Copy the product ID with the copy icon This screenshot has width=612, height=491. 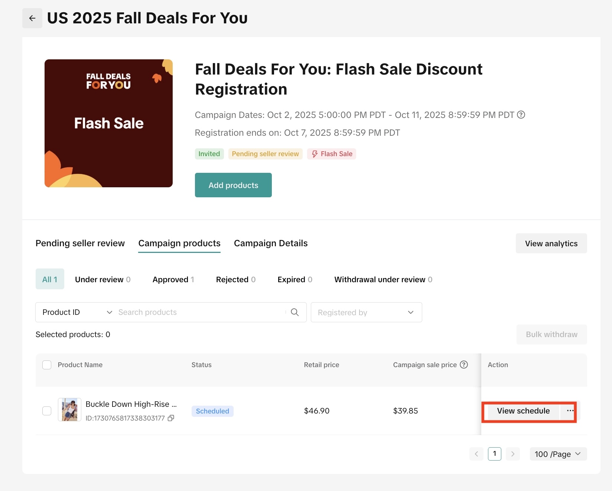pyautogui.click(x=171, y=418)
